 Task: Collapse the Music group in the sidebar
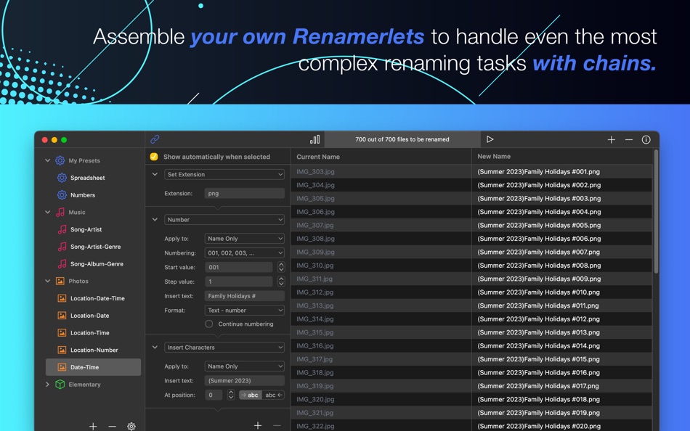point(46,212)
